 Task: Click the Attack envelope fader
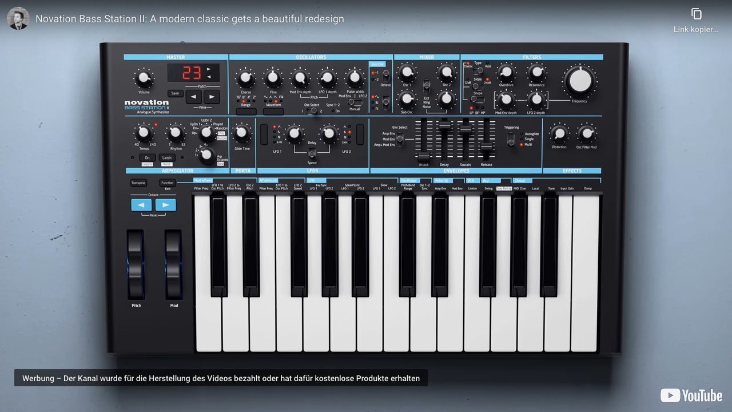tap(424, 156)
